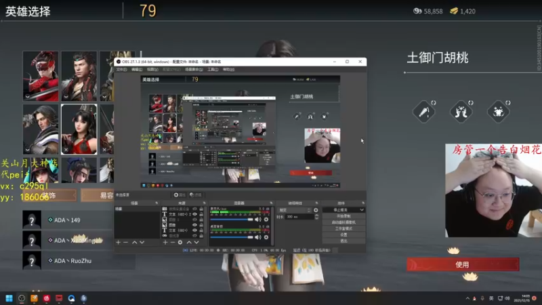Viewport: 542px width, 305px height.
Task: Expand streaming button dropdown arrow in controls
Action: (362, 210)
